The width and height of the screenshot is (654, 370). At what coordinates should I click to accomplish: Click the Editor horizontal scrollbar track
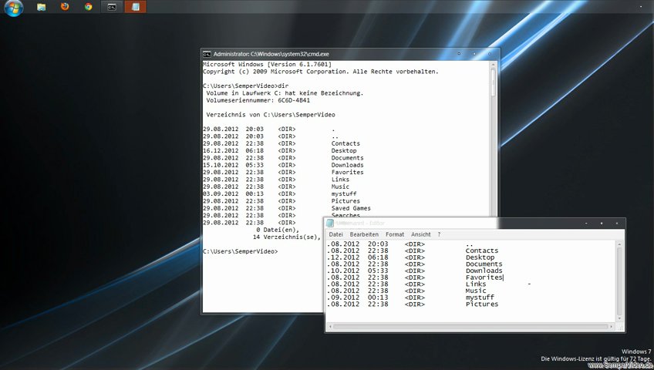coord(470,325)
